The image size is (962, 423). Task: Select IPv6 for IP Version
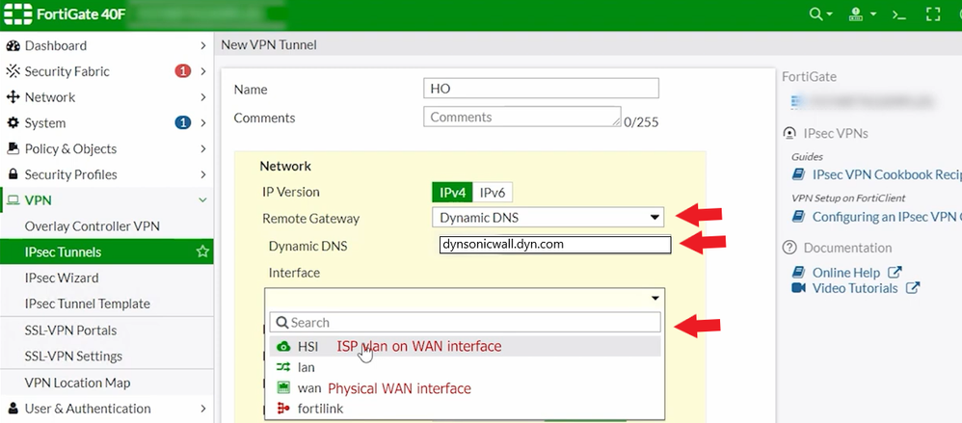click(493, 193)
